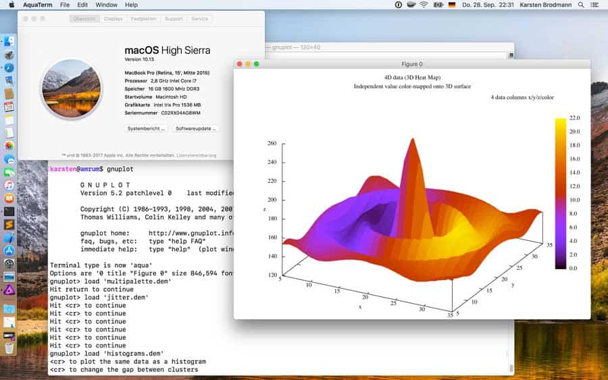Open green FaceTime icon in Dock
Viewport: 608px width, 380px height.
(9, 172)
